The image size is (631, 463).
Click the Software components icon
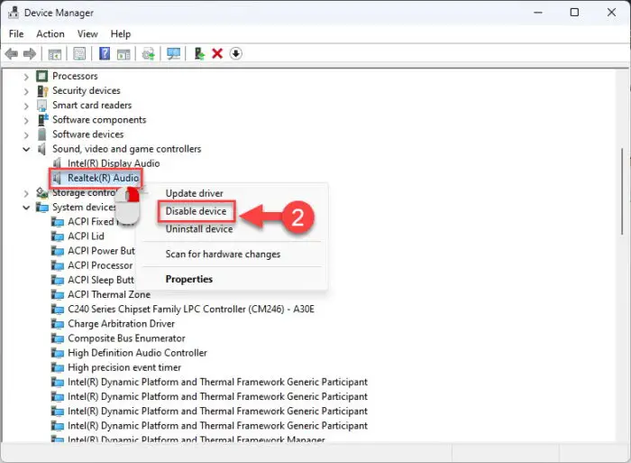coord(42,120)
